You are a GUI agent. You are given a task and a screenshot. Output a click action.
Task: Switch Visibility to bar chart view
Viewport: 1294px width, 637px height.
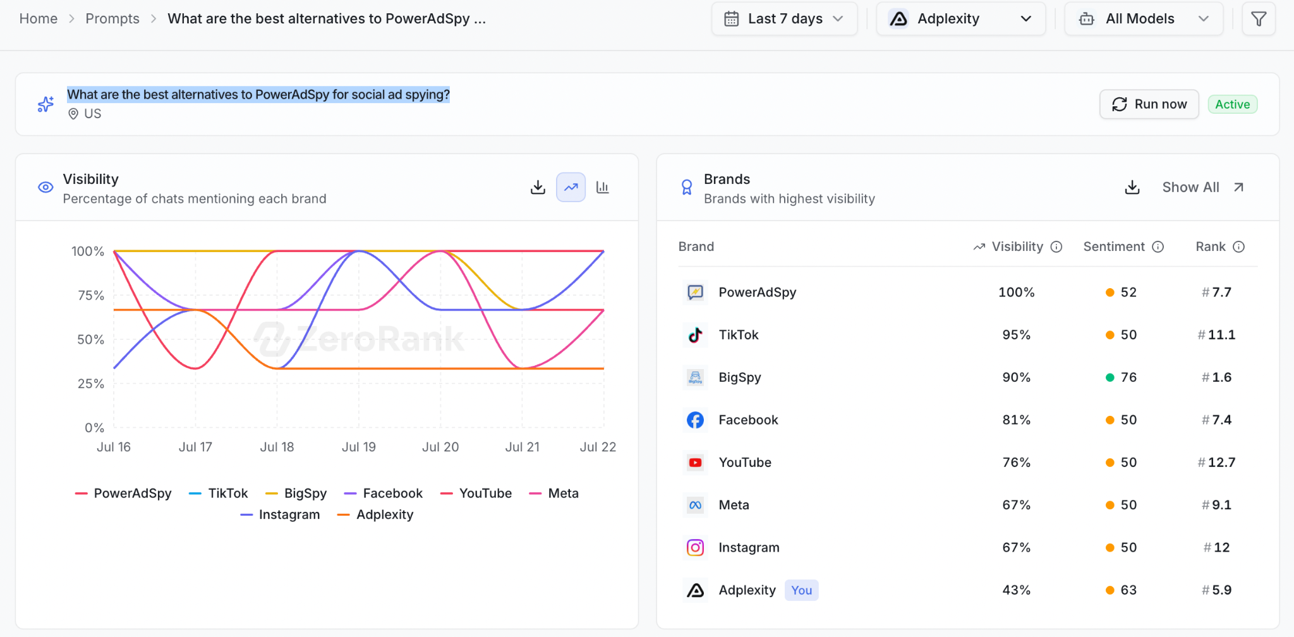603,187
